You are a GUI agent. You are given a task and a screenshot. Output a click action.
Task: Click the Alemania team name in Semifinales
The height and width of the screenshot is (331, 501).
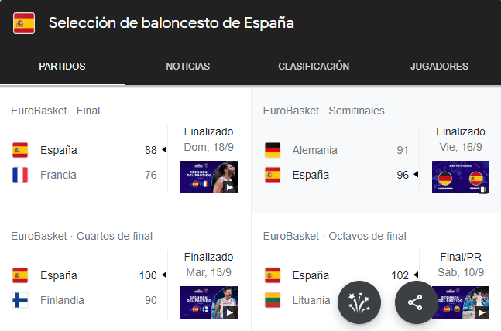tap(314, 150)
